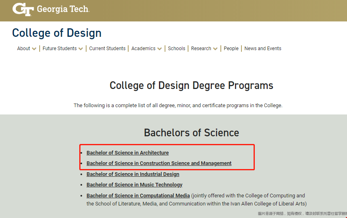Click the 'complete list of all degree' sentence

178,105
